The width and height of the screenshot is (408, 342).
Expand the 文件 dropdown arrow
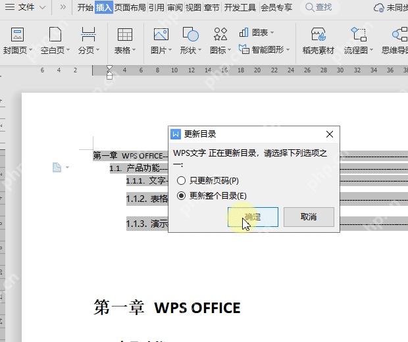pos(42,8)
